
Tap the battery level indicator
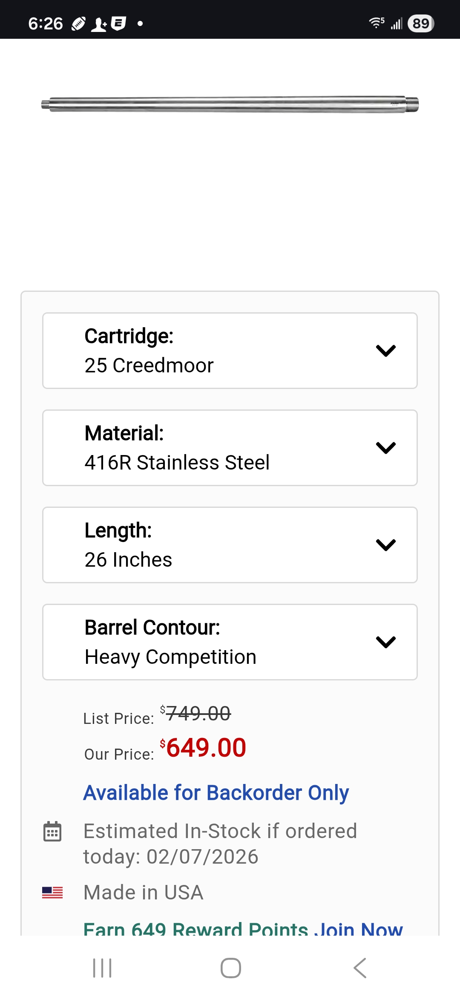tap(421, 23)
